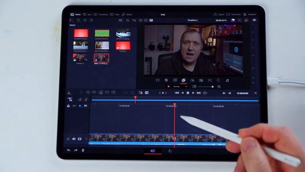305x172 pixels.
Task: Open the Crop tool below viewer
Action: (x=166, y=80)
